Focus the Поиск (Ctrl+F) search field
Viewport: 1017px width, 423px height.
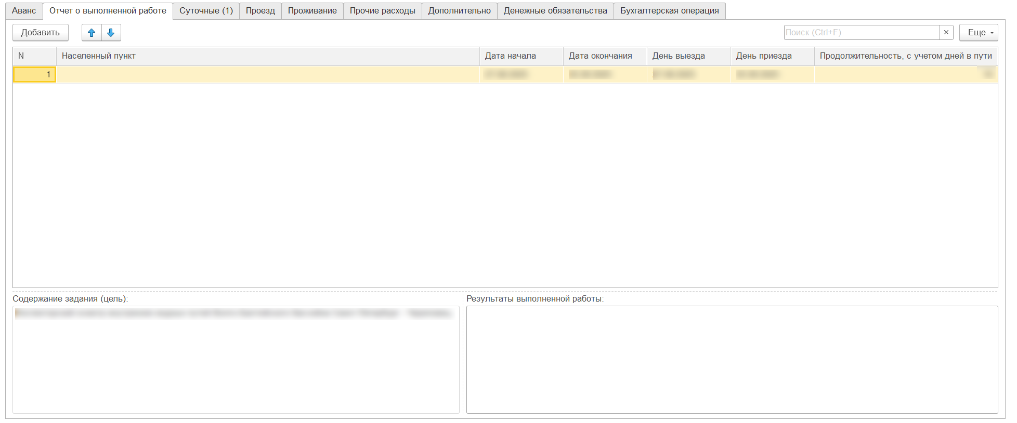pos(861,33)
